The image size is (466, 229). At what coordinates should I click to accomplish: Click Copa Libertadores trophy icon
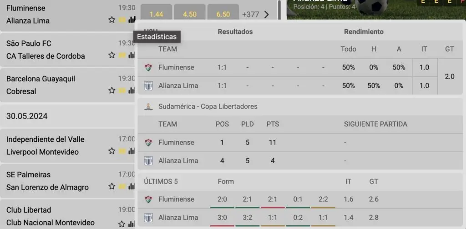coord(148,106)
